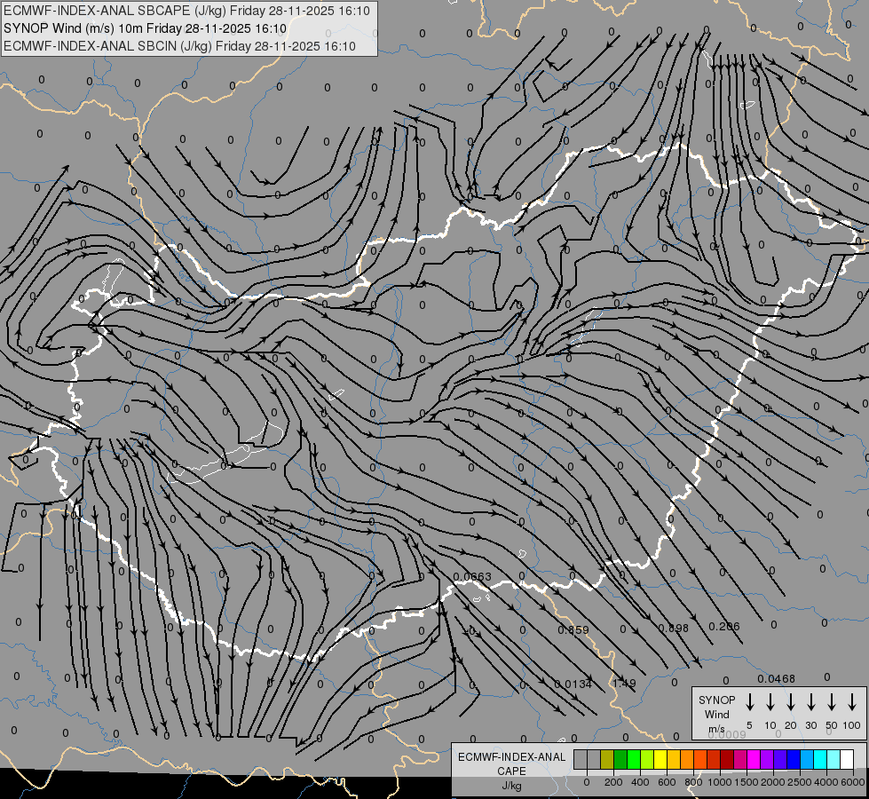This screenshot has width=869, height=799.
Task: Click the 200 tick label on CAPE scale
Action: point(613,782)
